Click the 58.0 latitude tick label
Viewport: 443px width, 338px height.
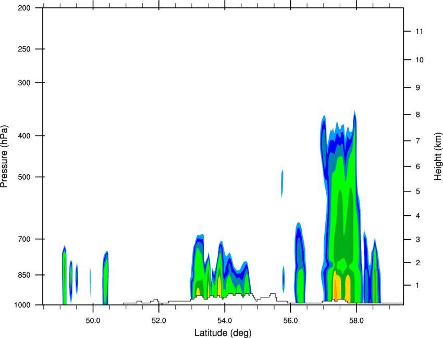356,321
